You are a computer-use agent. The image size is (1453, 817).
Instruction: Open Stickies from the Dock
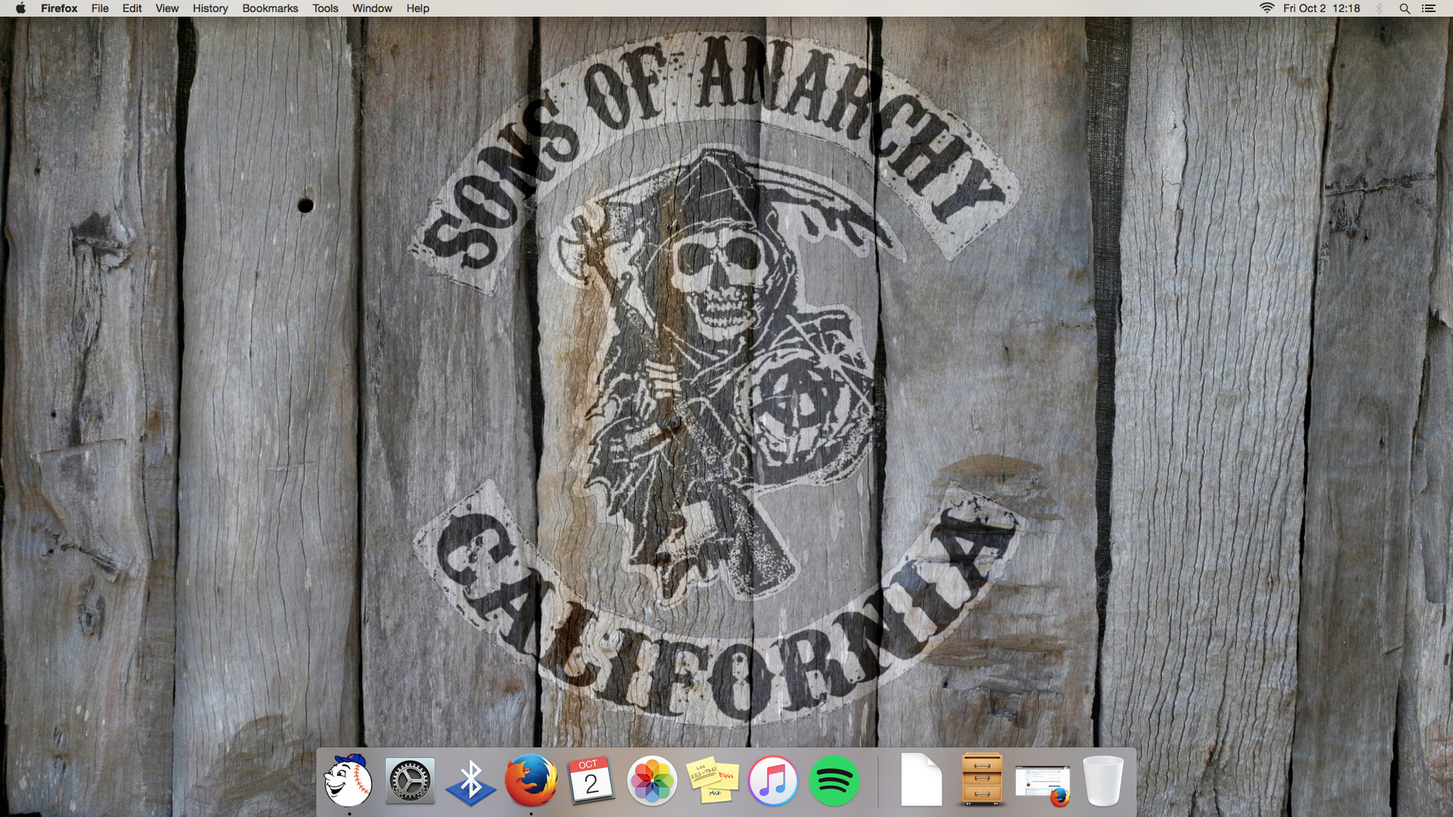click(713, 781)
